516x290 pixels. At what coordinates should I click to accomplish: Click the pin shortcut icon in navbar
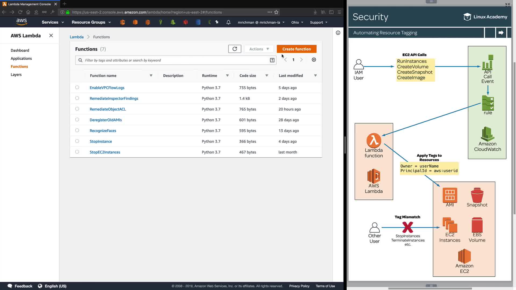tap(217, 22)
